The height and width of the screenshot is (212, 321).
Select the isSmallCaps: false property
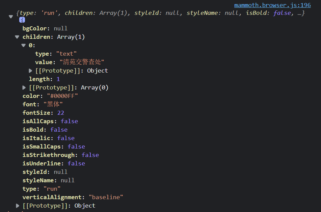(x=54, y=147)
